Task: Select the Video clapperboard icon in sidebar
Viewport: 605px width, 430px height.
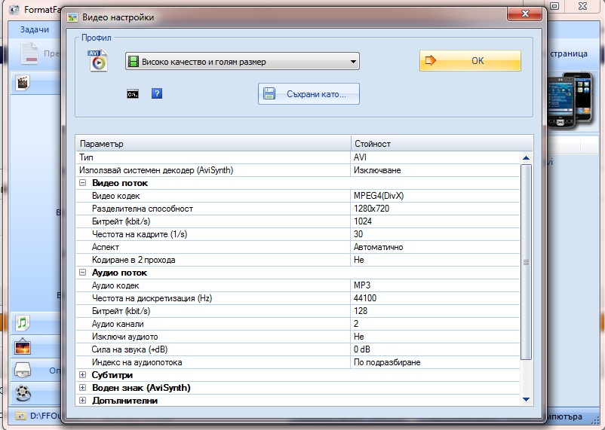Action: (x=23, y=83)
